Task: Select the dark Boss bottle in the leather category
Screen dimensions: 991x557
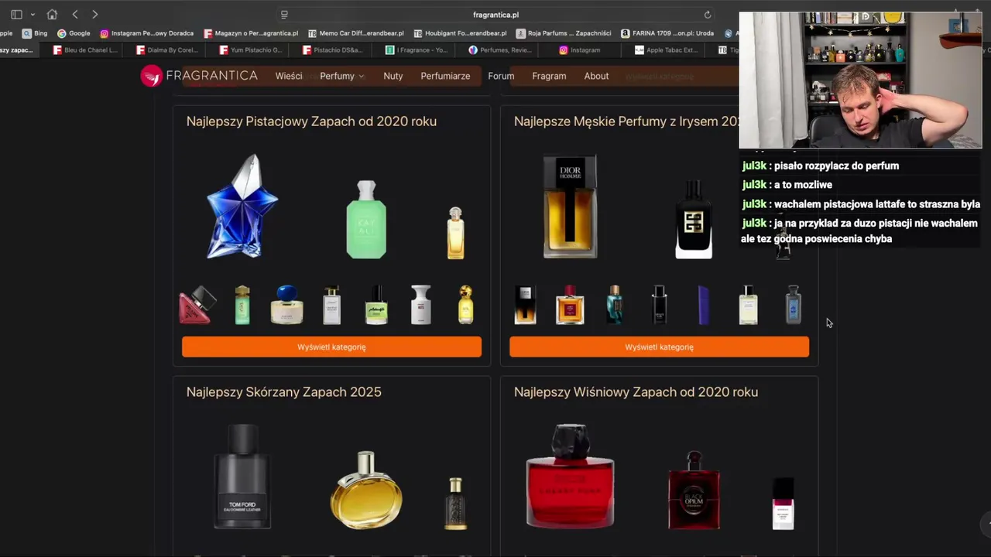Action: (455, 504)
